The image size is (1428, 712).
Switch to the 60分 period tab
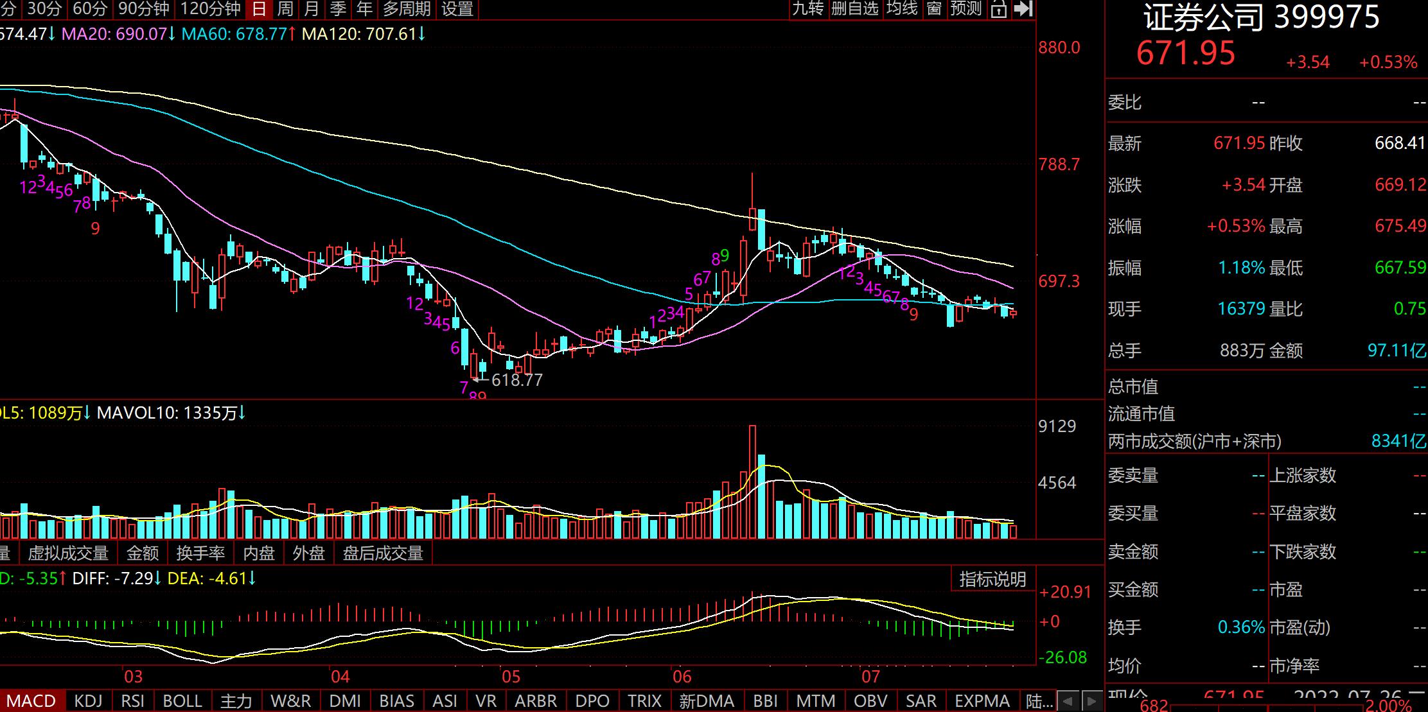click(x=89, y=9)
